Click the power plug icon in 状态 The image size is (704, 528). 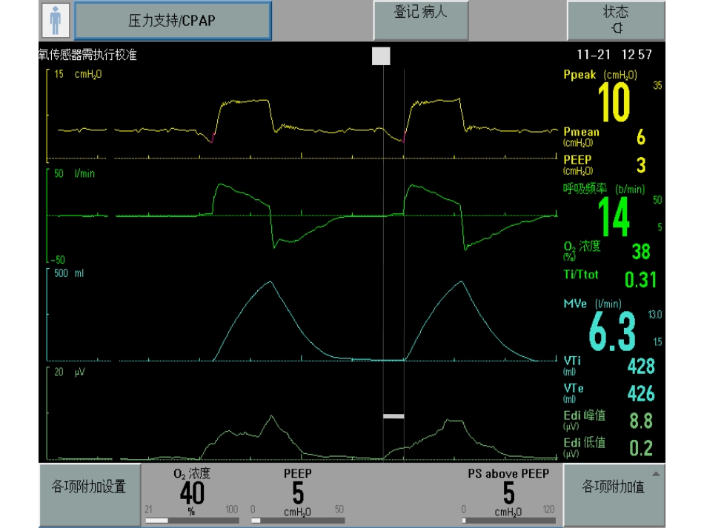pyautogui.click(x=617, y=28)
